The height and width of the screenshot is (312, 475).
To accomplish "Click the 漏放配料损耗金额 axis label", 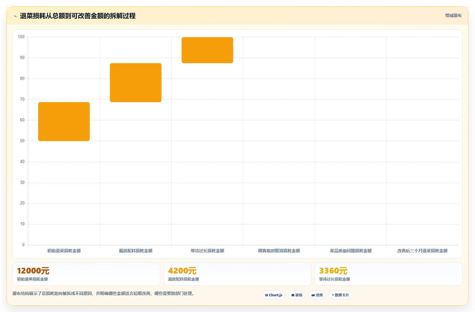I will click(x=135, y=251).
